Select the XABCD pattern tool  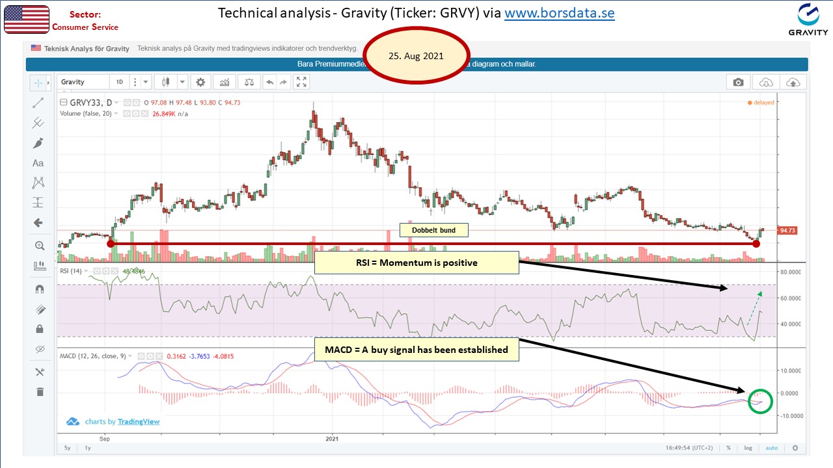coord(38,183)
